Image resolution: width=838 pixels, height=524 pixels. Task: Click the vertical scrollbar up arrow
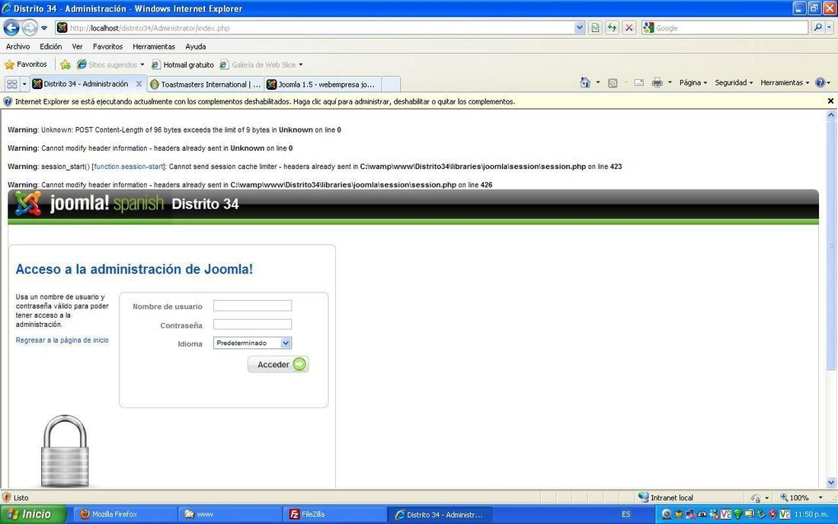click(x=831, y=115)
